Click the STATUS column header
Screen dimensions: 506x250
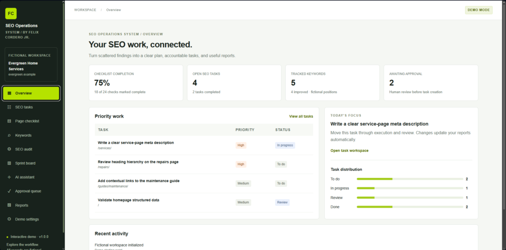(283, 130)
